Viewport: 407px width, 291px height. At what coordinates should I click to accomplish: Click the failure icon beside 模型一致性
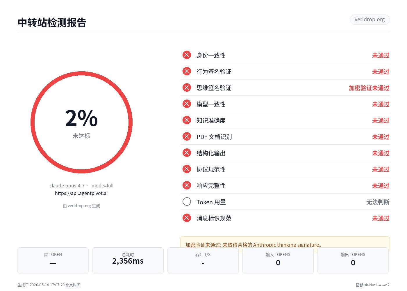click(x=187, y=104)
